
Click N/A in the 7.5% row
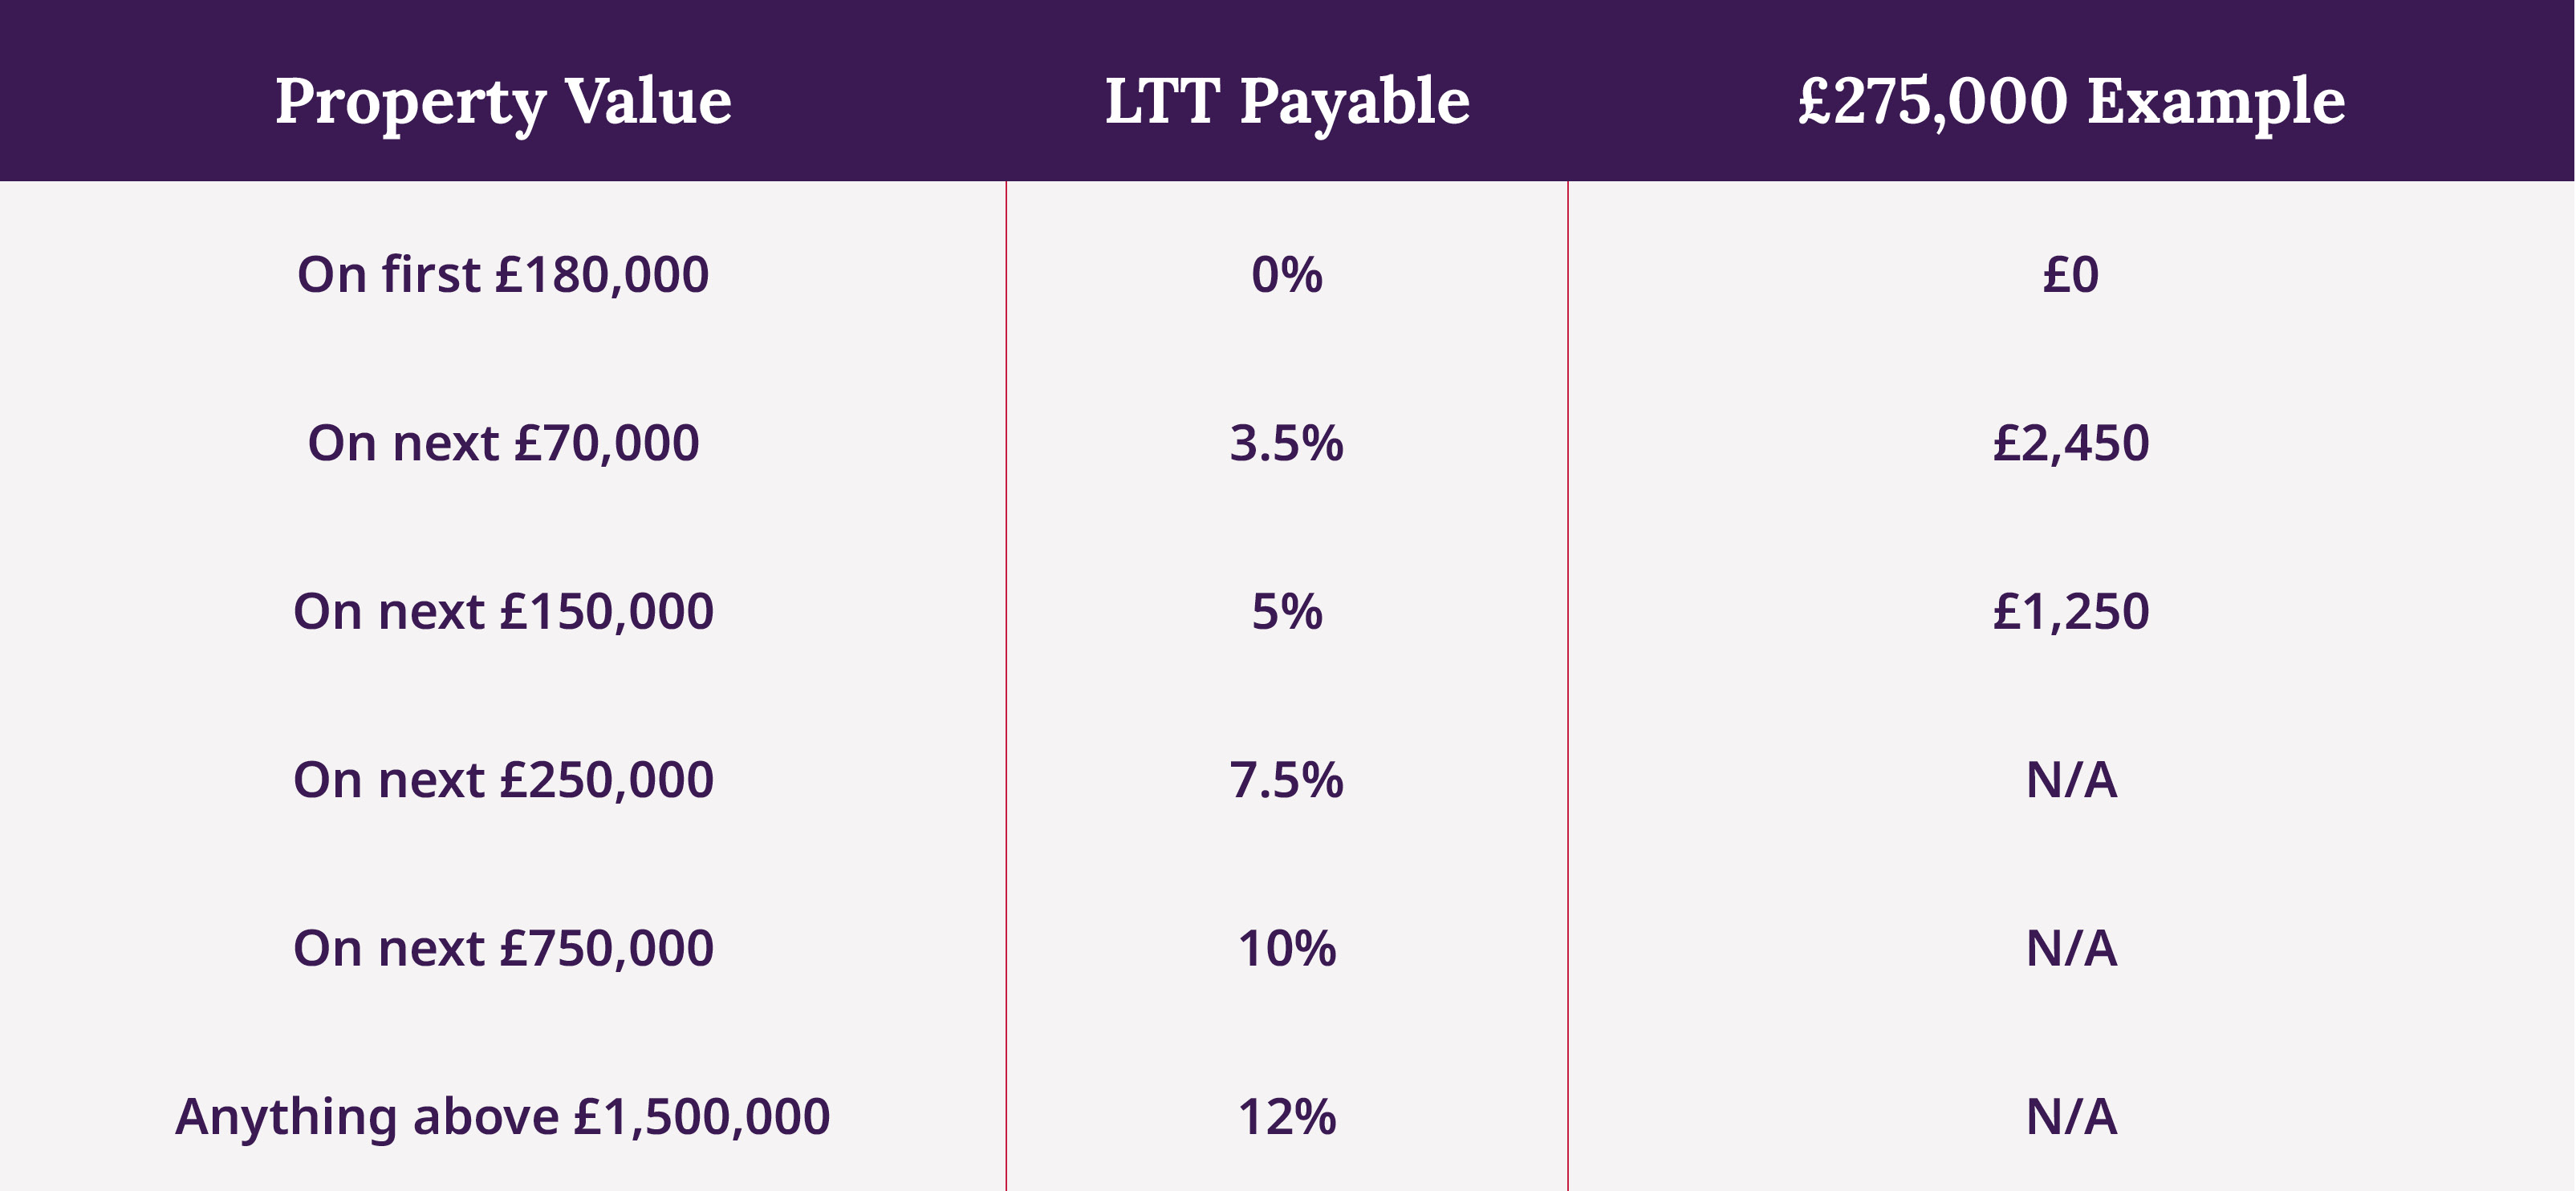pos(2071,780)
